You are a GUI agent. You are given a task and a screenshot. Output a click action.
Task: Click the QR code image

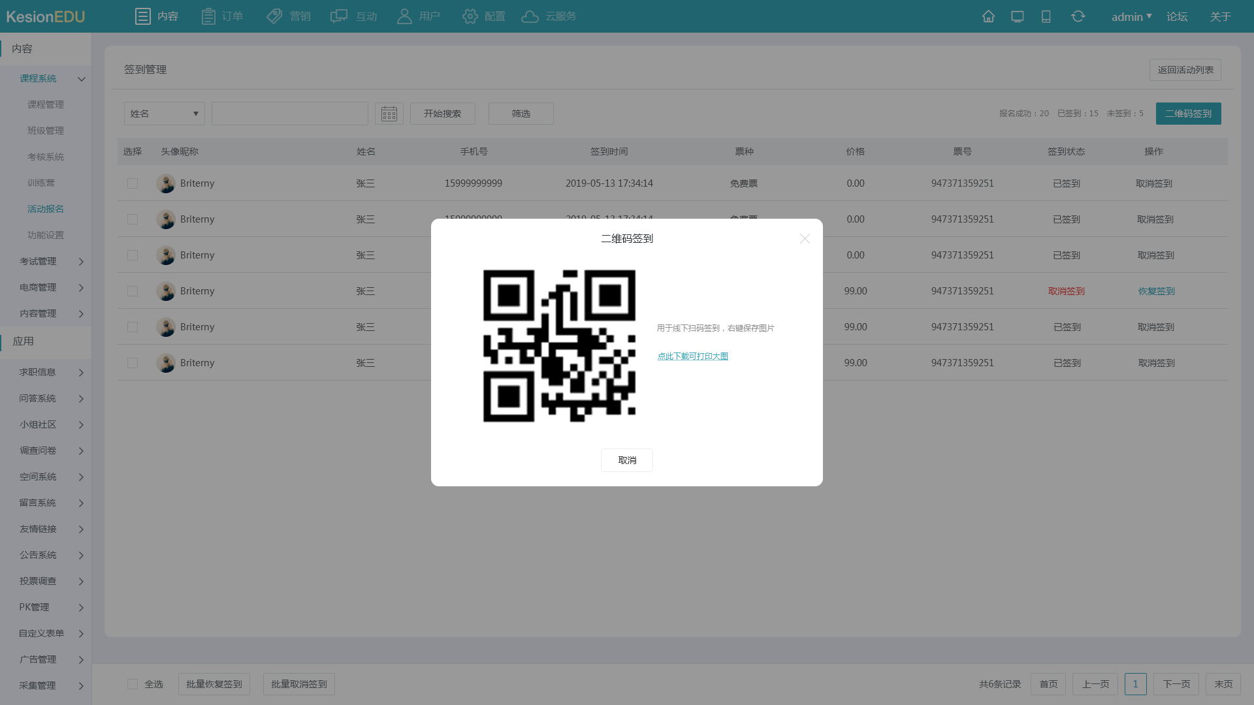pyautogui.click(x=559, y=345)
